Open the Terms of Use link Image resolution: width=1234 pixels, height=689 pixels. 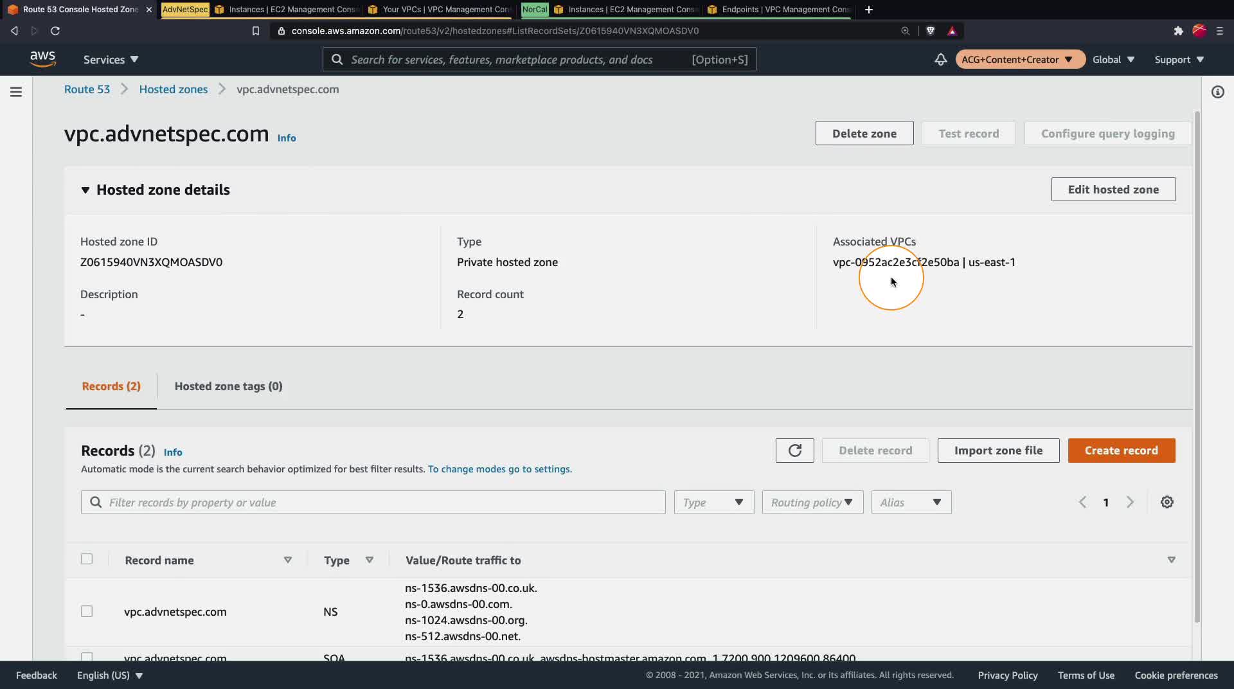1086,675
